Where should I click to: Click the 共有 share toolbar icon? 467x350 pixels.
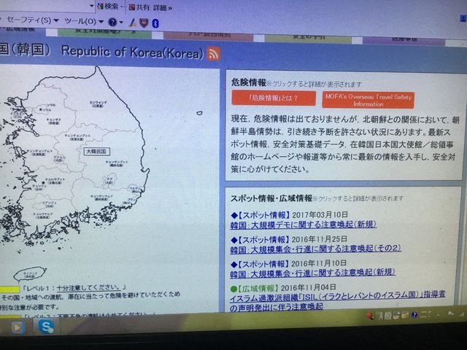[x=140, y=7]
